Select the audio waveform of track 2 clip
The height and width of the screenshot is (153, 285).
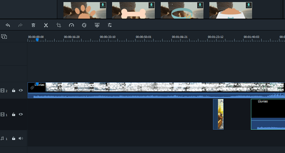point(156,95)
